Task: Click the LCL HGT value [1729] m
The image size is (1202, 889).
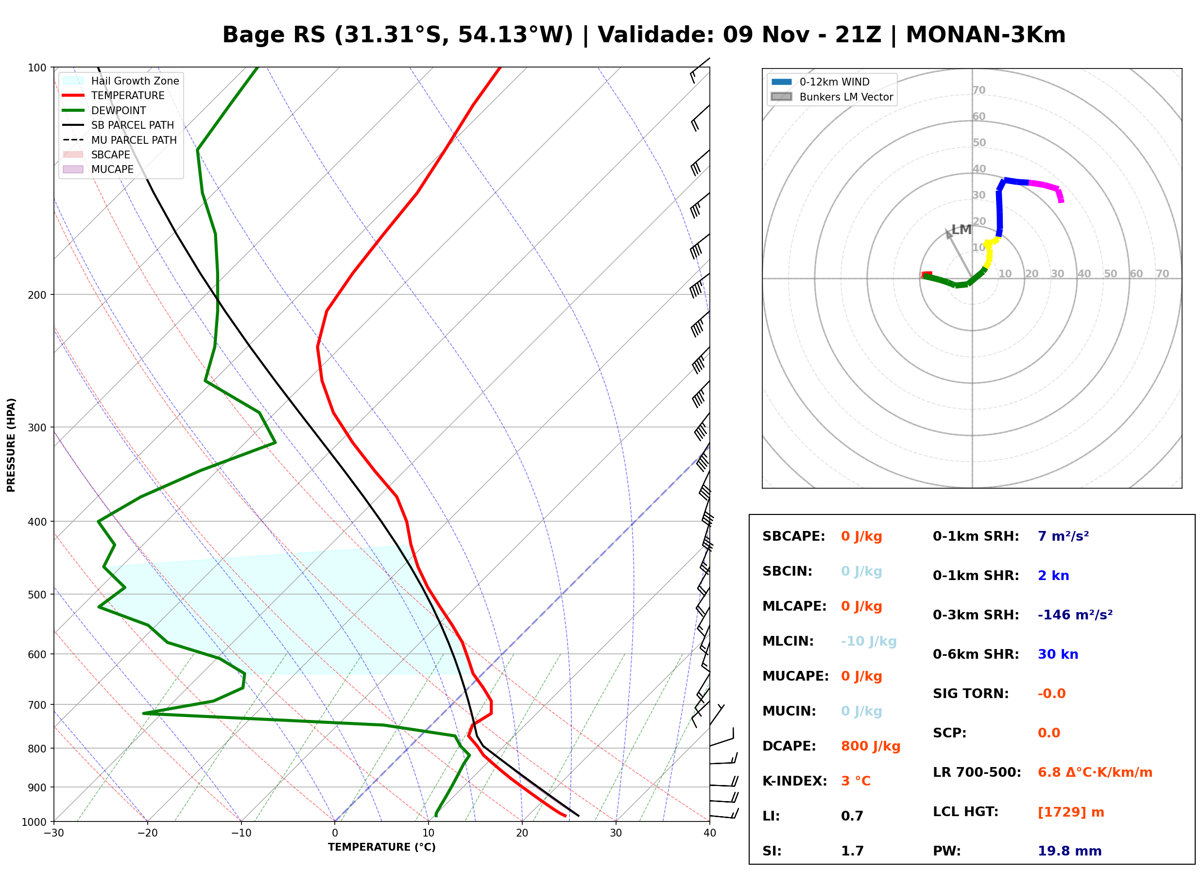Action: [1071, 812]
